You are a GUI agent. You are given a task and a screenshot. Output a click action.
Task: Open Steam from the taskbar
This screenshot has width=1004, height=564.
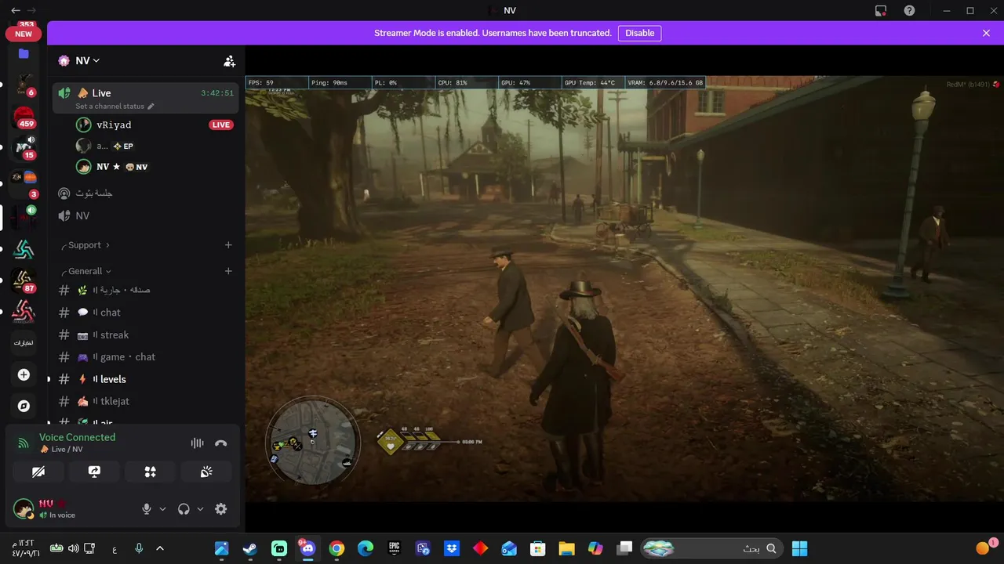tap(249, 548)
